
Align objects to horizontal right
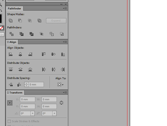30,54
